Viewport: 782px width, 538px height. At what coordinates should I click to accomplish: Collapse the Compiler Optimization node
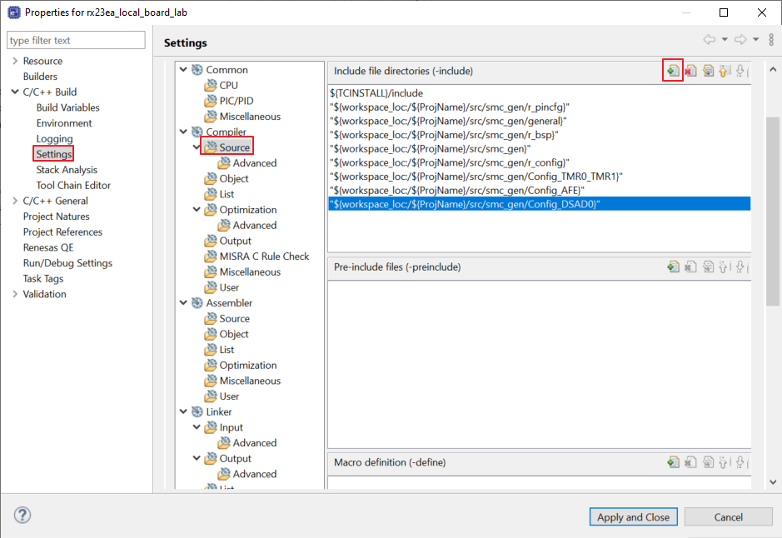point(197,209)
